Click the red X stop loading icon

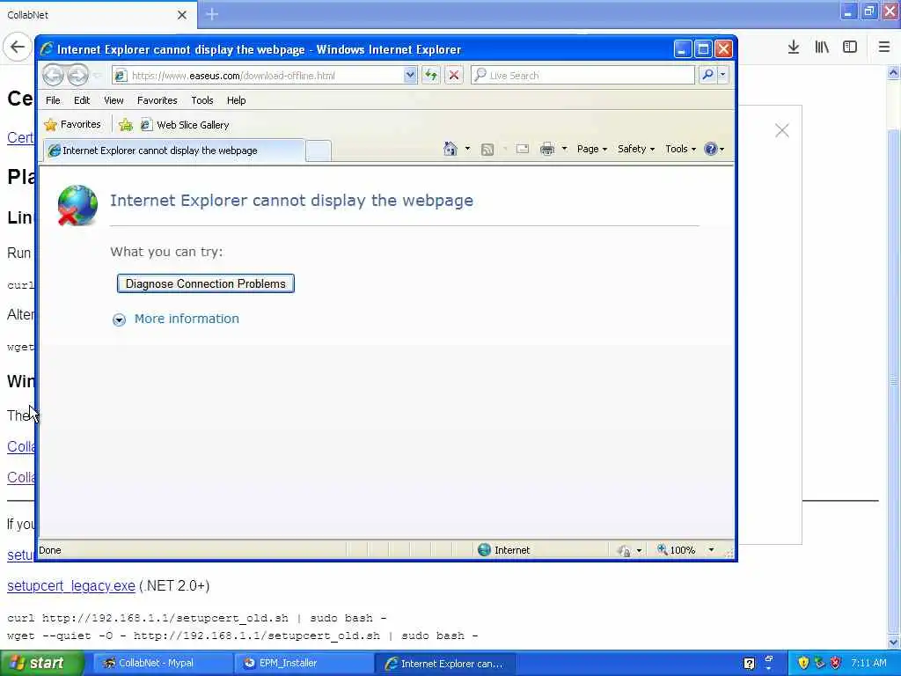tap(453, 75)
